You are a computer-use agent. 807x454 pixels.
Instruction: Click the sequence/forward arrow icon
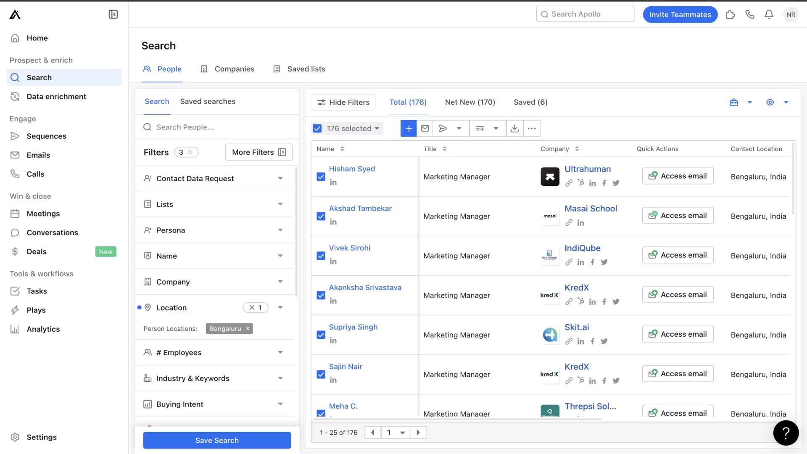[x=442, y=129]
